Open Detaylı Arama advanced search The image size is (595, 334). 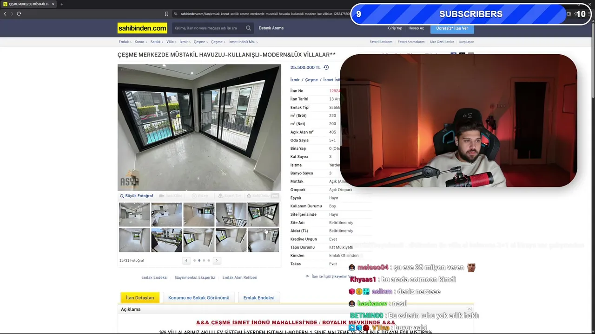[271, 28]
